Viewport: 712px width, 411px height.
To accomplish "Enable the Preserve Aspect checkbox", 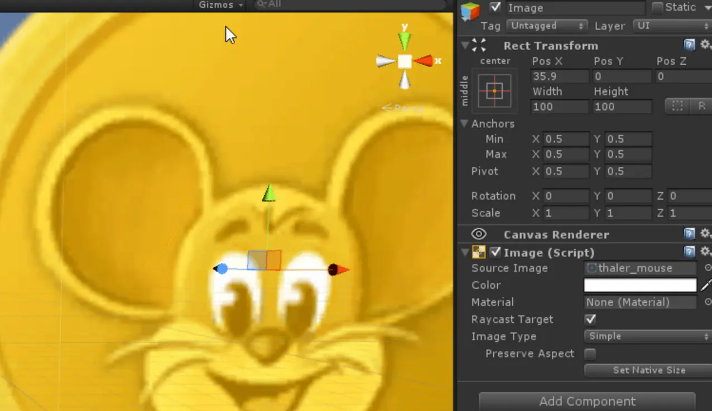I will click(x=590, y=354).
